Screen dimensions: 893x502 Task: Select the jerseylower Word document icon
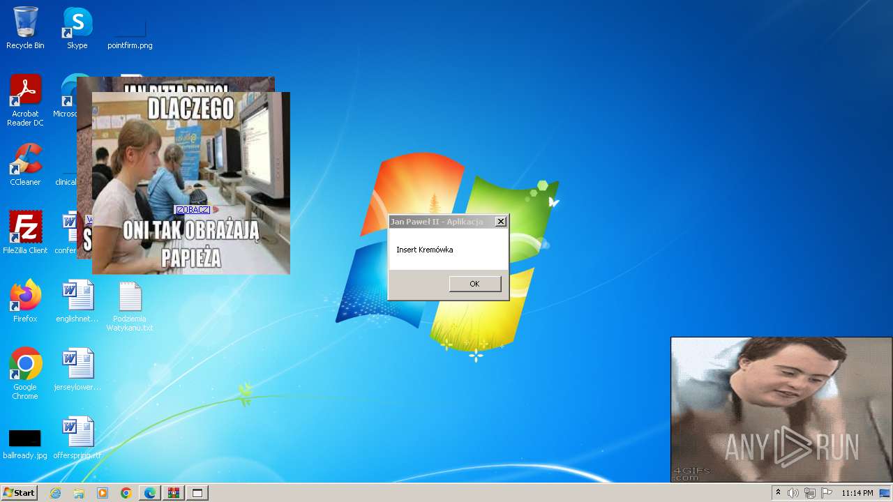click(x=77, y=369)
